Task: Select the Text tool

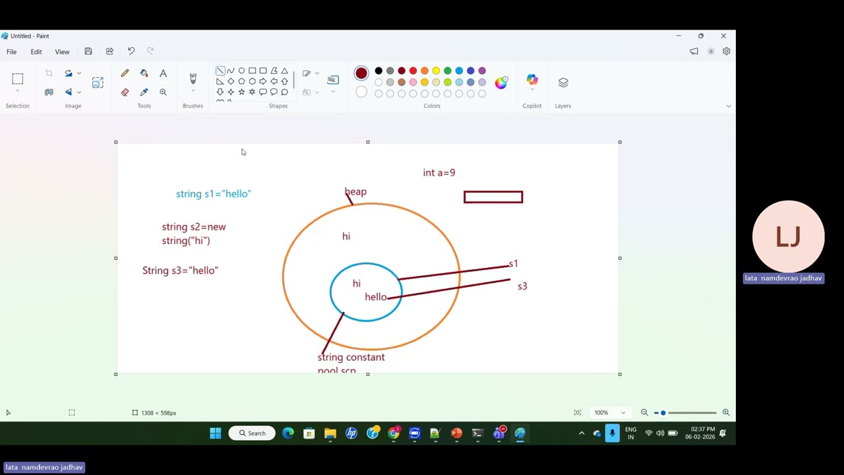Action: point(163,73)
